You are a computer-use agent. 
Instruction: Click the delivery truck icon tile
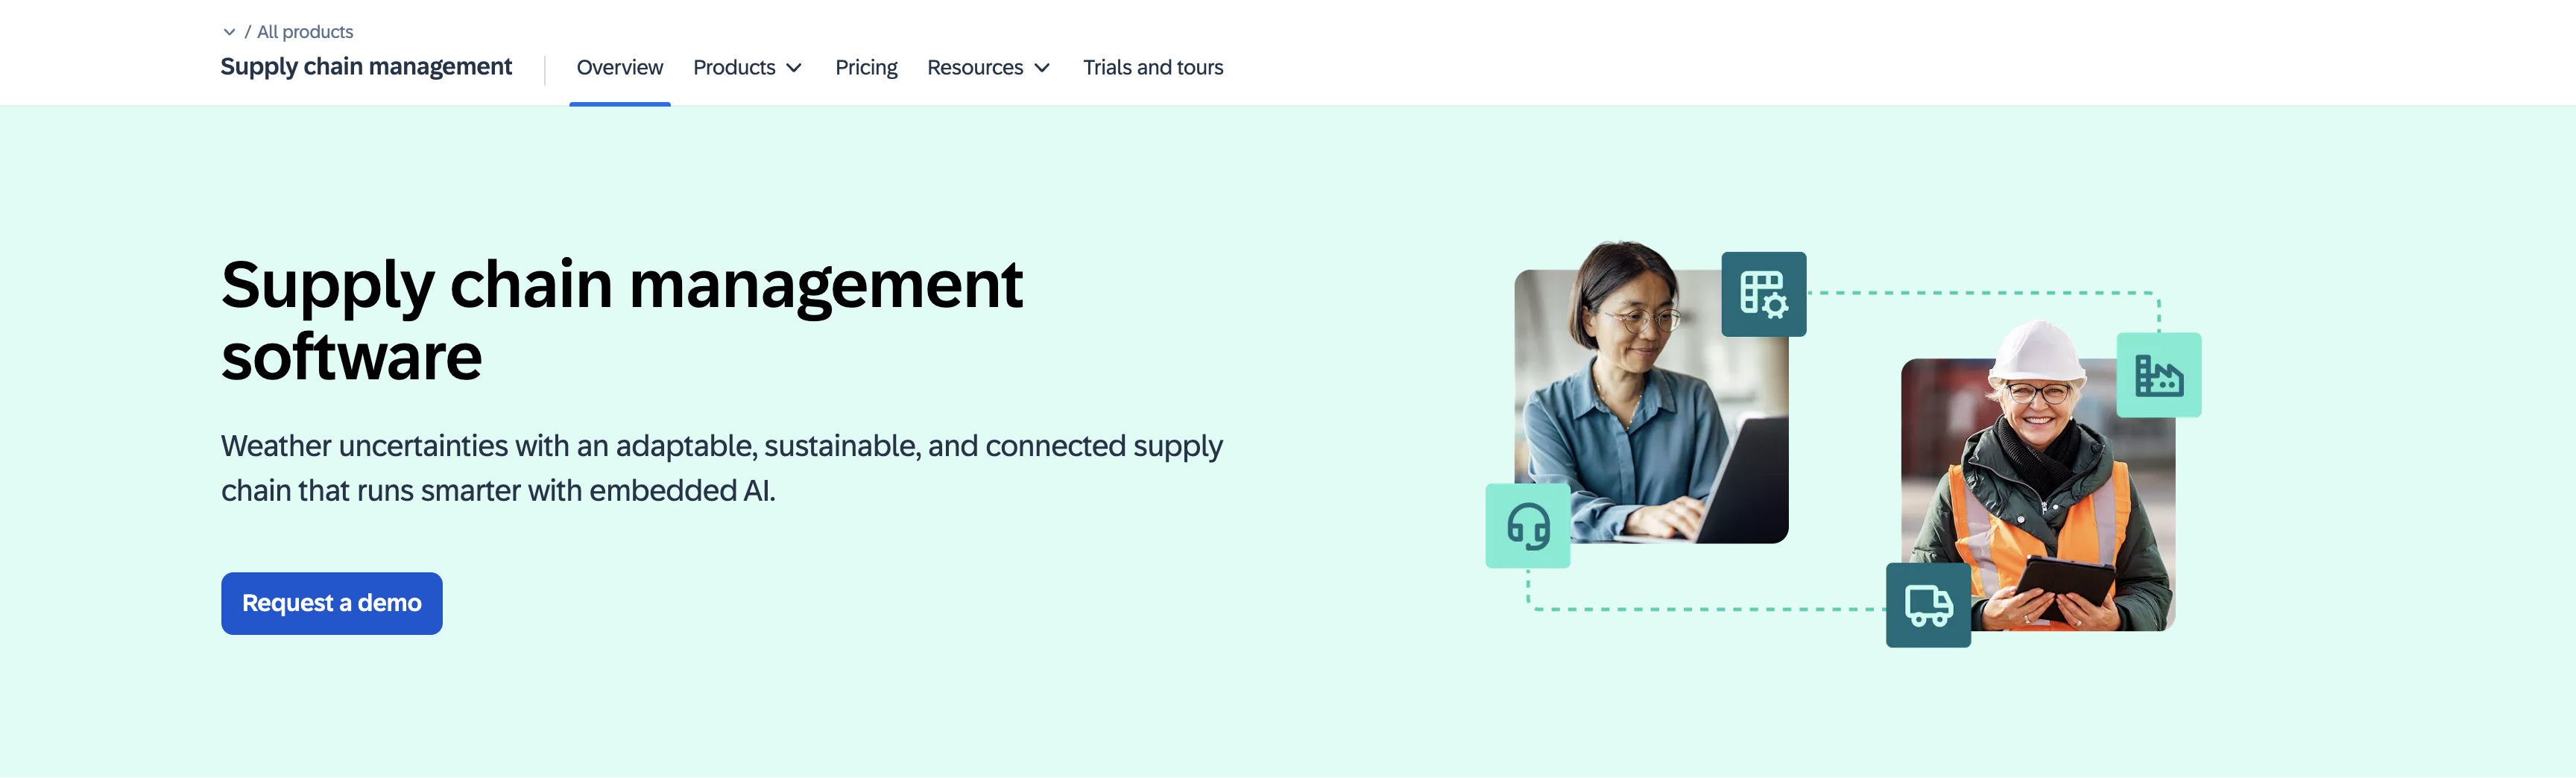coord(1928,605)
